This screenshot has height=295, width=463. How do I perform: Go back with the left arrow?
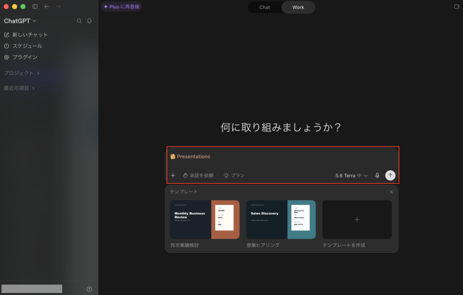coord(47,6)
